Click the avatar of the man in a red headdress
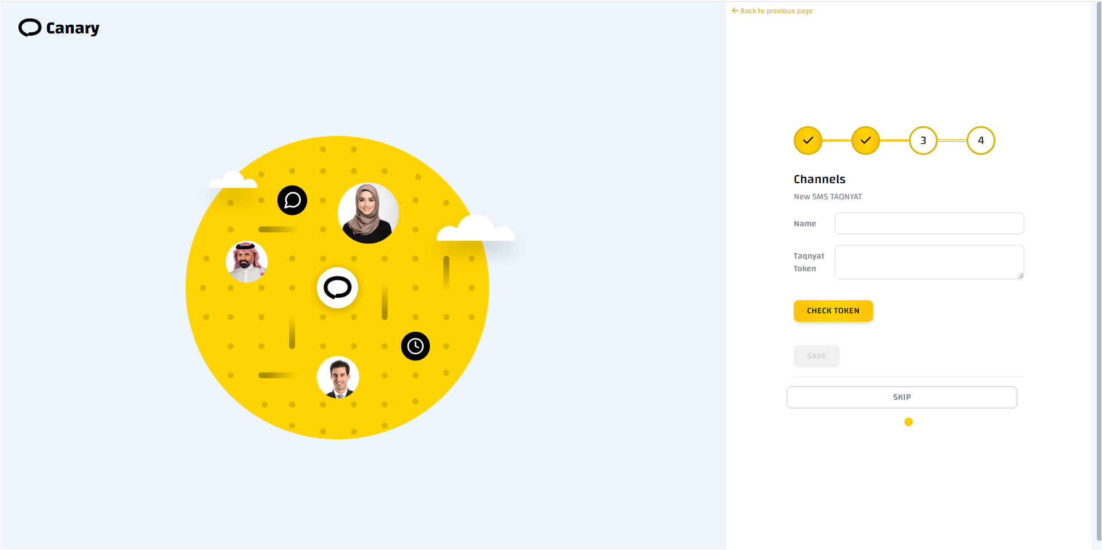 (x=247, y=261)
